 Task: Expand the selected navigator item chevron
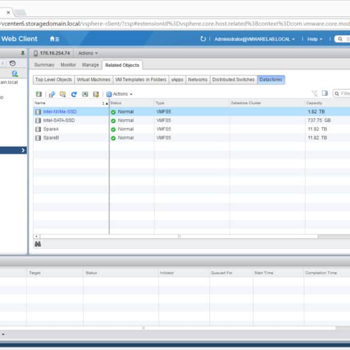(23, 150)
